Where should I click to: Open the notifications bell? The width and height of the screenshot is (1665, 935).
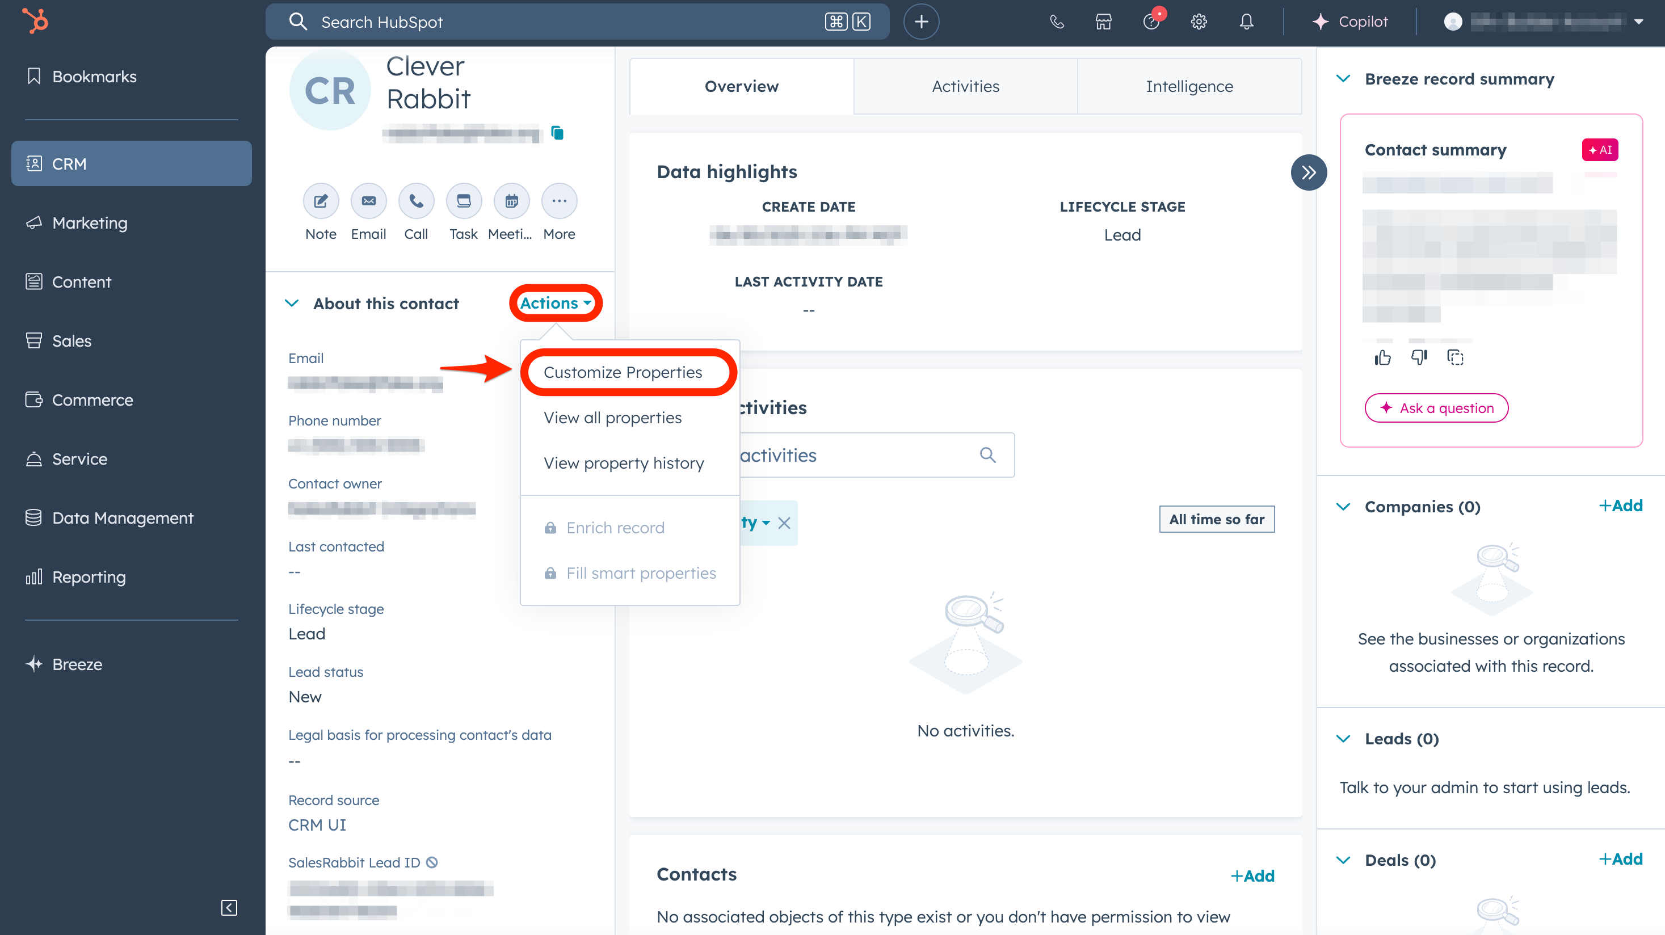(1246, 22)
